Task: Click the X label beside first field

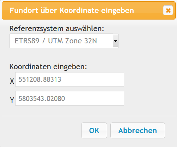Action: point(12,81)
